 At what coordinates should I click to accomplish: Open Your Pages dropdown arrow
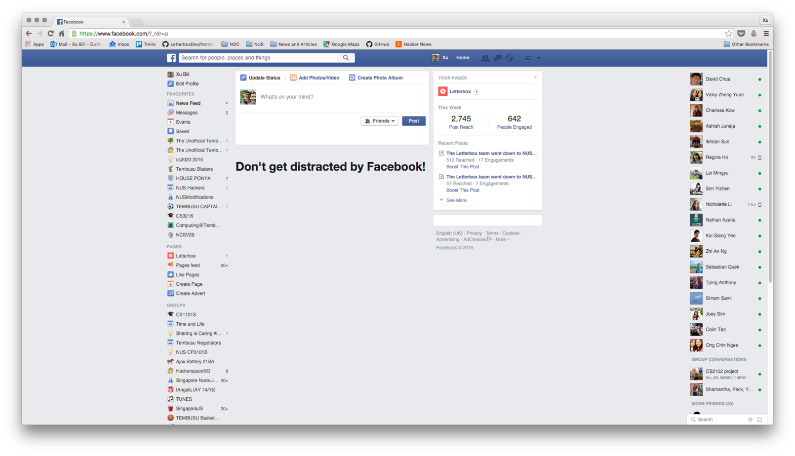coord(535,78)
